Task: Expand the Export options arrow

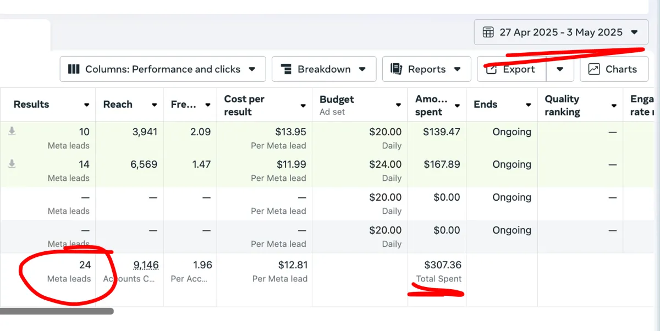Action: [x=560, y=69]
